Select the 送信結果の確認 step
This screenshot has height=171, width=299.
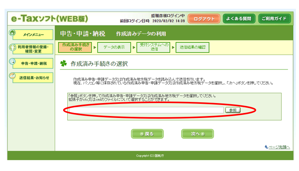(192, 47)
